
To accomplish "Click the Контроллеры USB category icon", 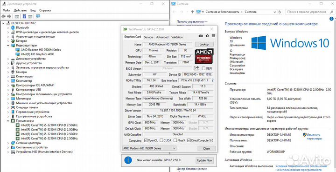I will click(13, 90).
